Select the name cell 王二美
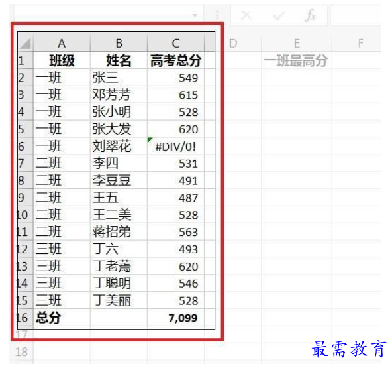392x370 pixels. pos(119,215)
